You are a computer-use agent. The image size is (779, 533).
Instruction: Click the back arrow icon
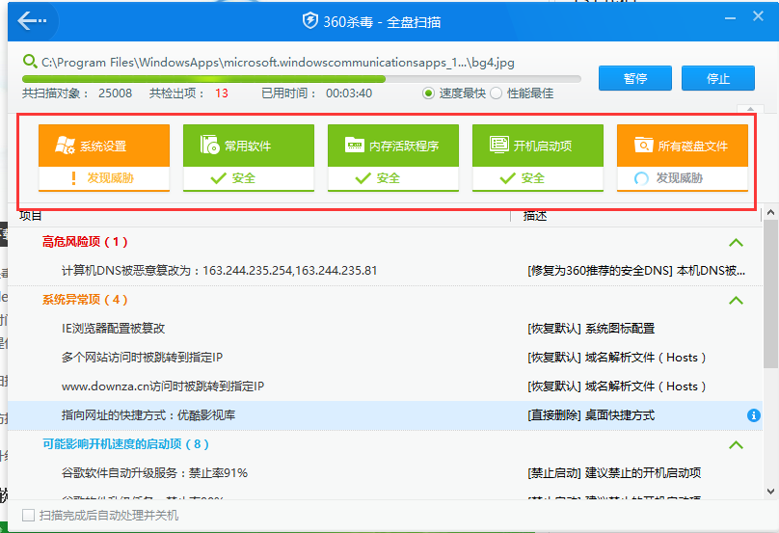pos(32,20)
